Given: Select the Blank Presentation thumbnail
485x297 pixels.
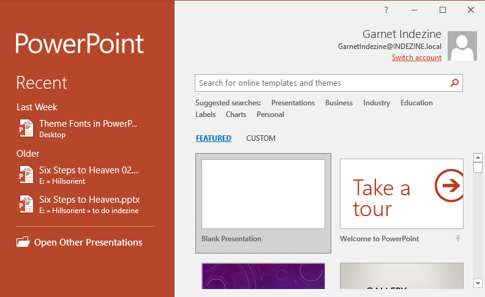Looking at the screenshot, I should click(263, 194).
